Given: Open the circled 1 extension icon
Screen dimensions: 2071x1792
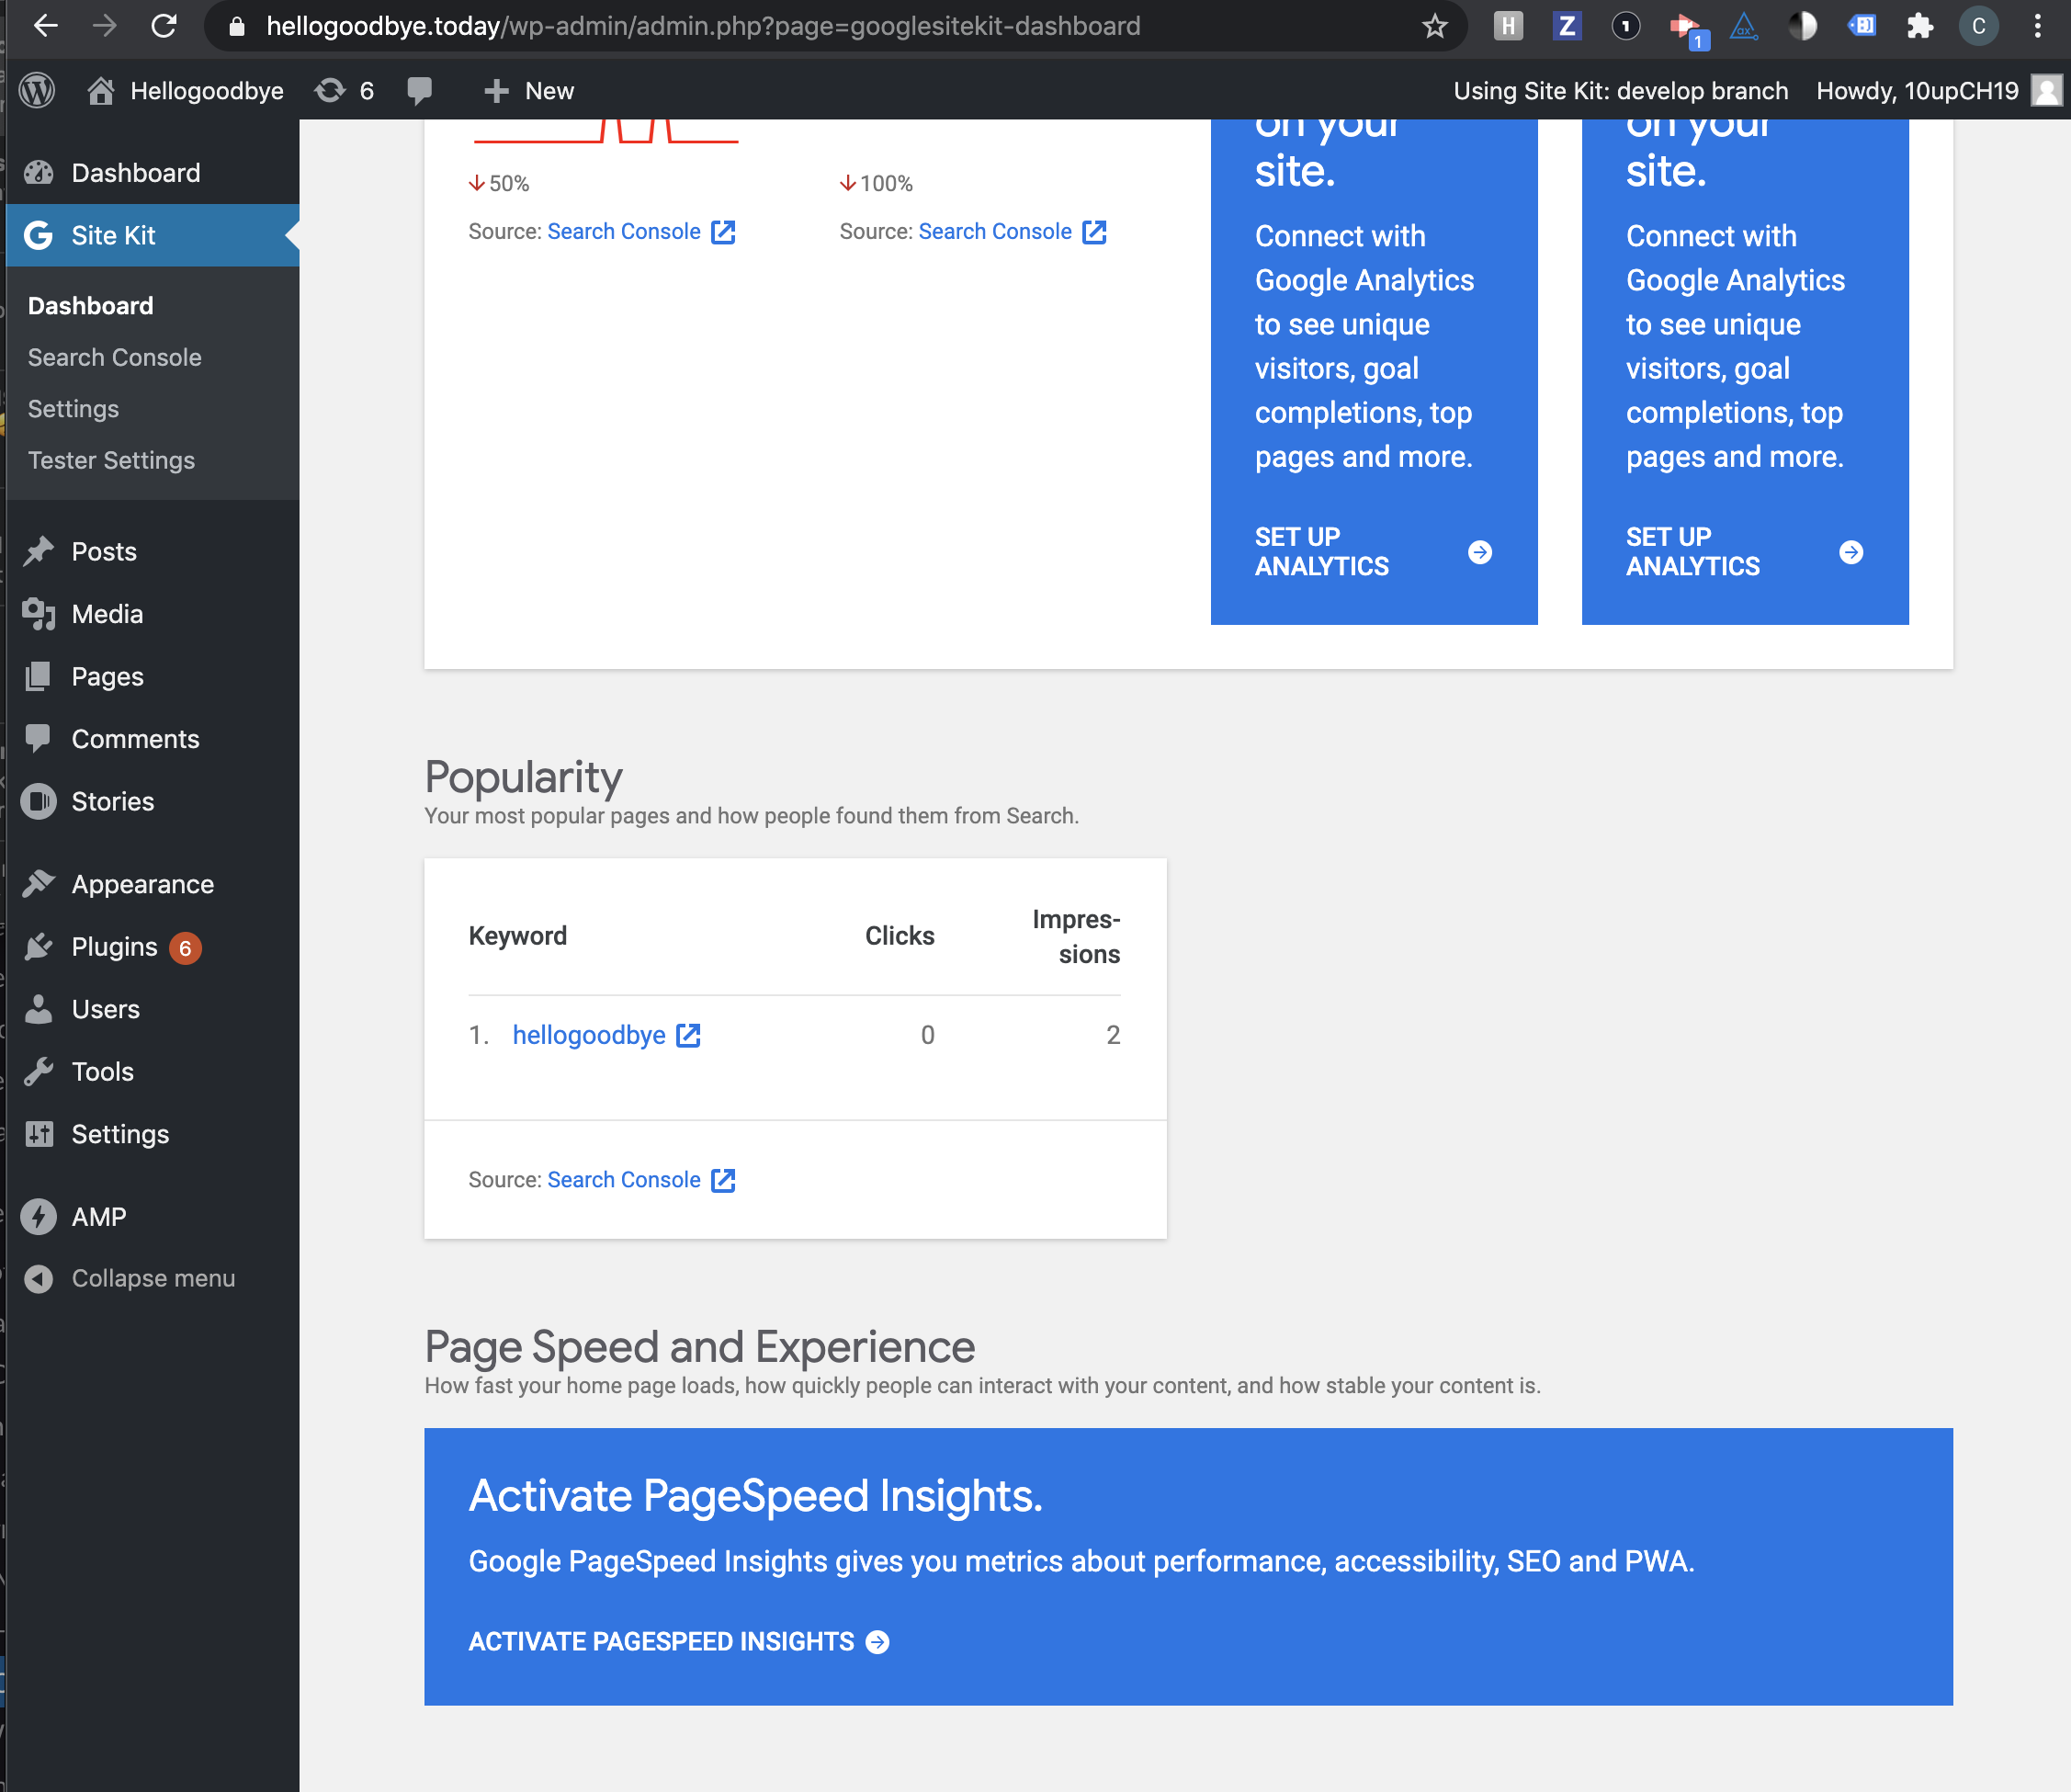Looking at the screenshot, I should click(x=1626, y=26).
